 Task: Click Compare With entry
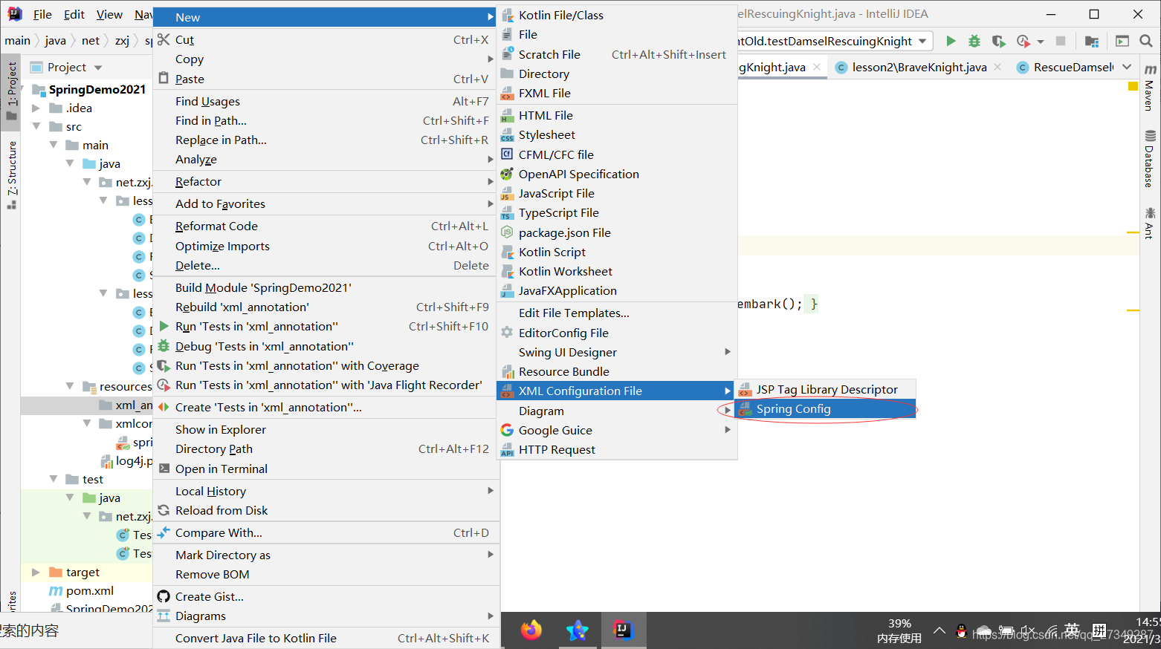pos(326,532)
